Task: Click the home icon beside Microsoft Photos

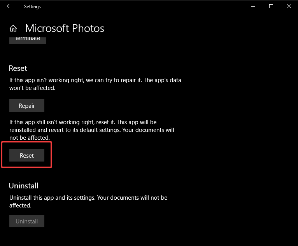Action: click(13, 28)
